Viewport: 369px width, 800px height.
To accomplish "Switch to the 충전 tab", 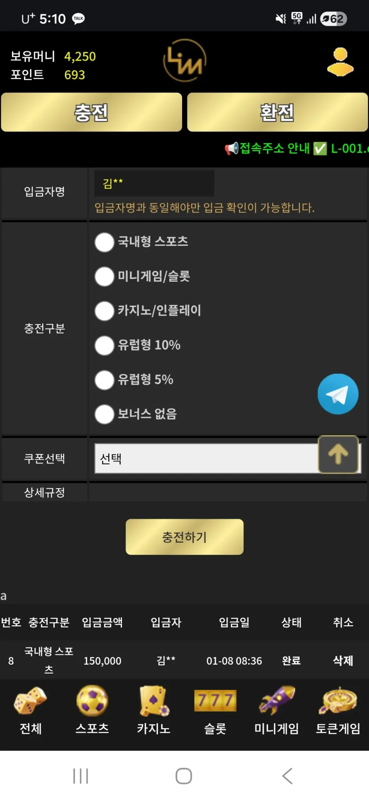I will [x=91, y=112].
